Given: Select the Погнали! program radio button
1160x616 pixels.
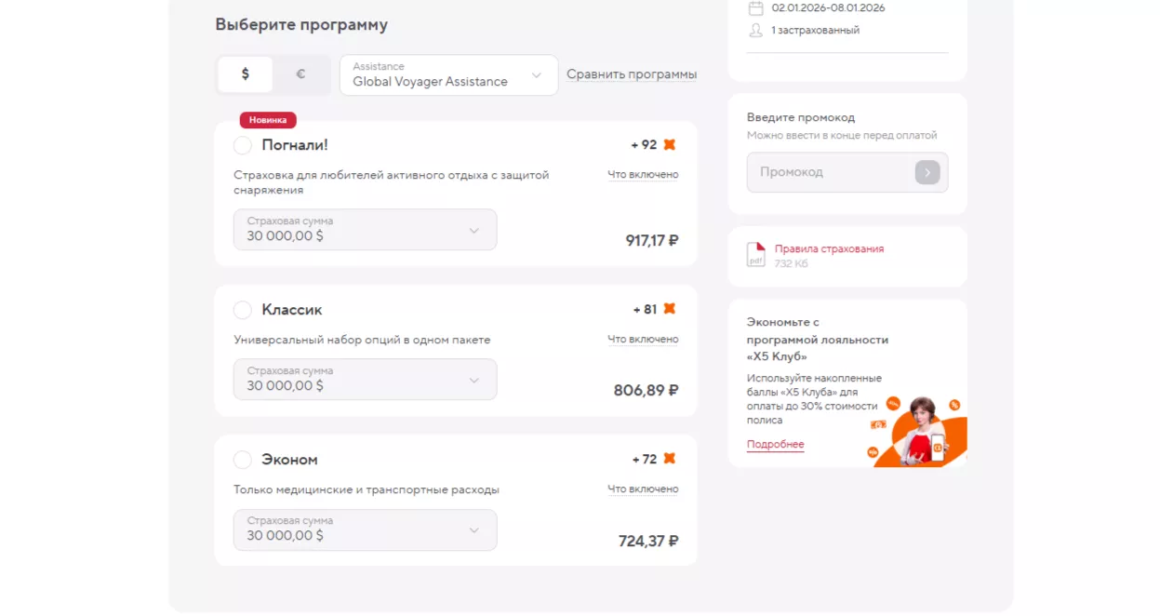Looking at the screenshot, I should pyautogui.click(x=243, y=145).
